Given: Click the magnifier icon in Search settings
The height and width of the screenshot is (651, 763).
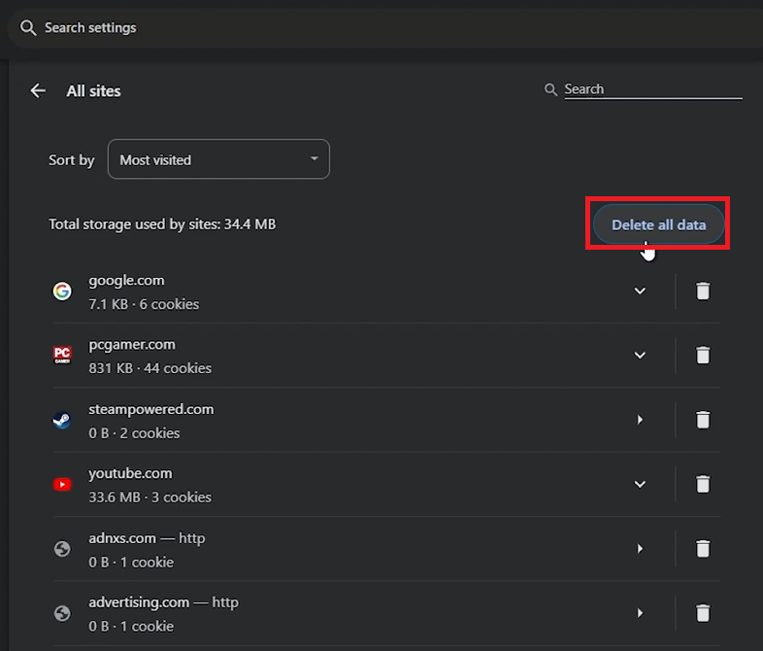Looking at the screenshot, I should click(28, 28).
